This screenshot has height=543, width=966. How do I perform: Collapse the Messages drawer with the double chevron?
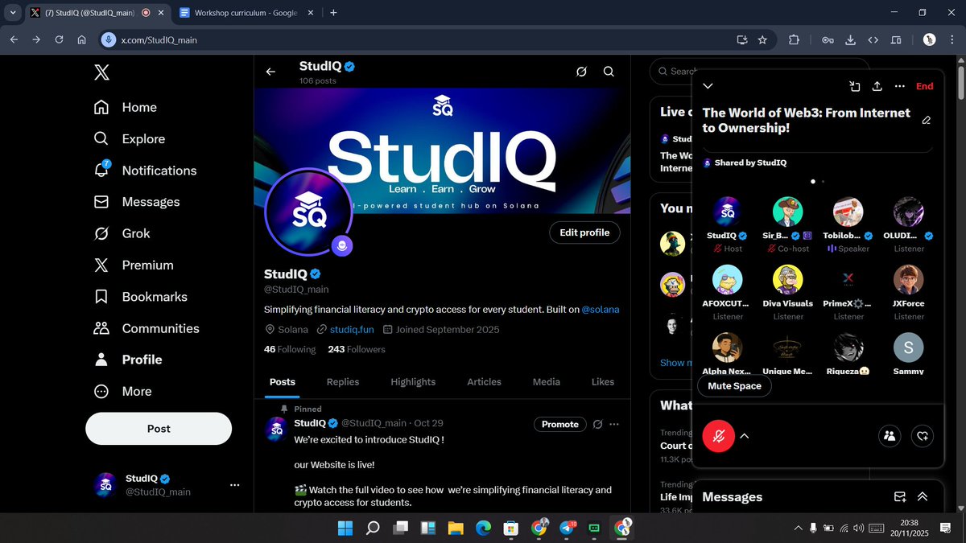(923, 496)
